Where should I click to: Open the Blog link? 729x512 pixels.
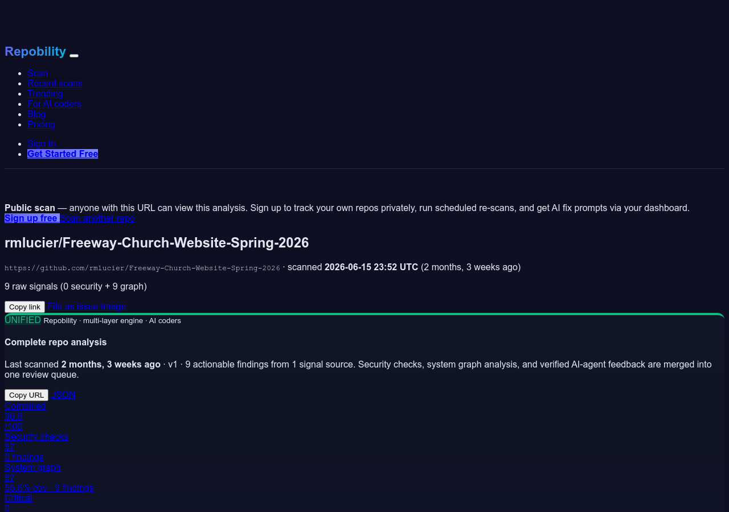pos(36,114)
